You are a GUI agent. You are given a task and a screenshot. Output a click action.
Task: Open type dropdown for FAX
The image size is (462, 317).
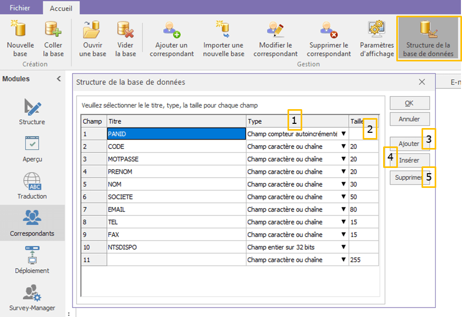344,235
